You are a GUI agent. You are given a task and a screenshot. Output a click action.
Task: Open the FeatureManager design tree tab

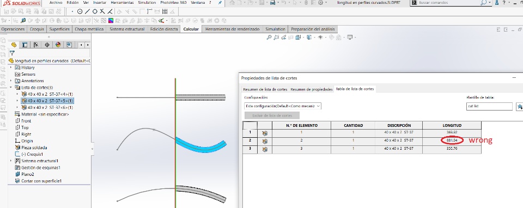click(14, 45)
